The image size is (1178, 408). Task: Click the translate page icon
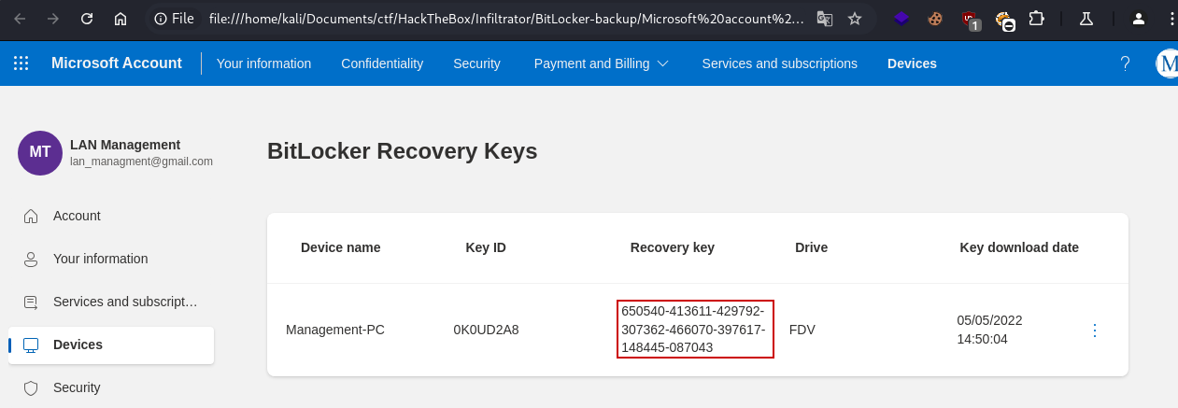click(x=824, y=19)
